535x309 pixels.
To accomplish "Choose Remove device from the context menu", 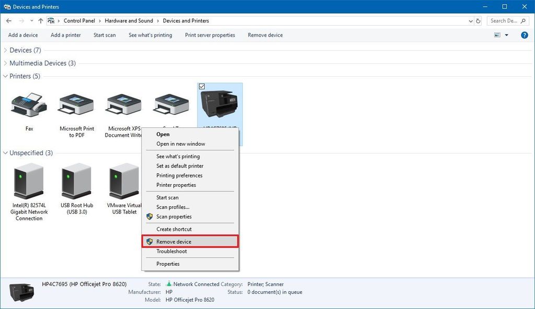I will pyautogui.click(x=175, y=241).
